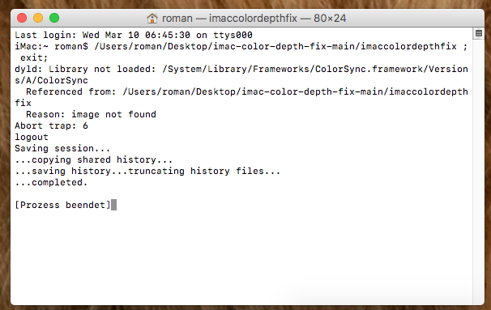Viewport: 491px width, 310px height.
Task: Click the '...completed.' line
Action: [x=51, y=182]
